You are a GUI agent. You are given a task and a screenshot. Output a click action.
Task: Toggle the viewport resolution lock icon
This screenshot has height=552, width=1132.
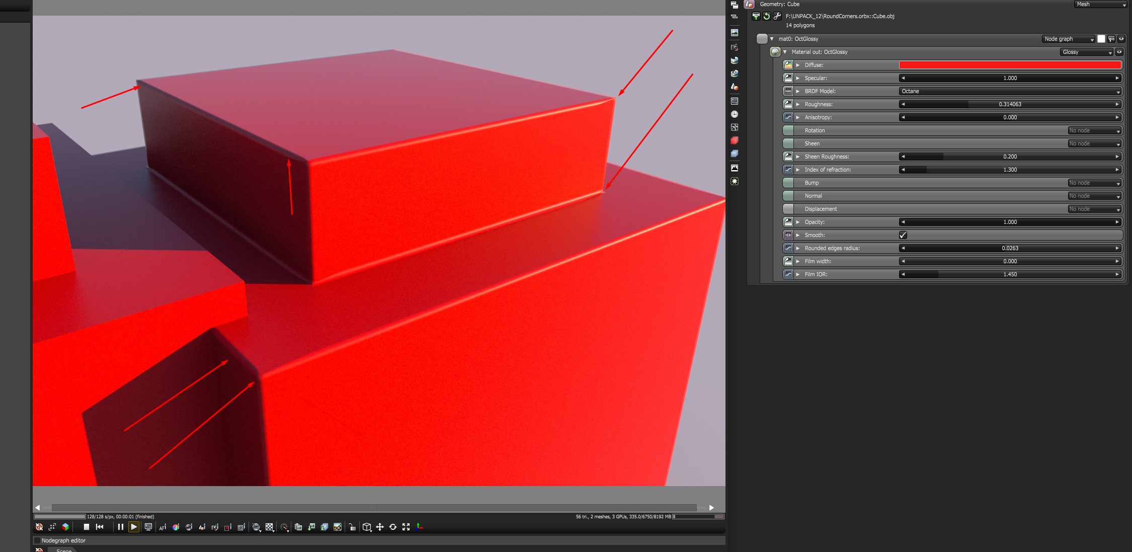tap(352, 527)
